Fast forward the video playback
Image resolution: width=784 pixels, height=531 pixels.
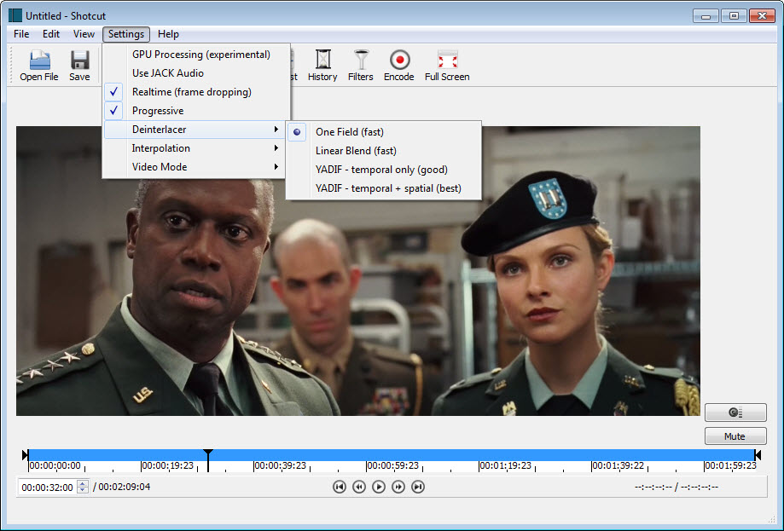pyautogui.click(x=398, y=487)
